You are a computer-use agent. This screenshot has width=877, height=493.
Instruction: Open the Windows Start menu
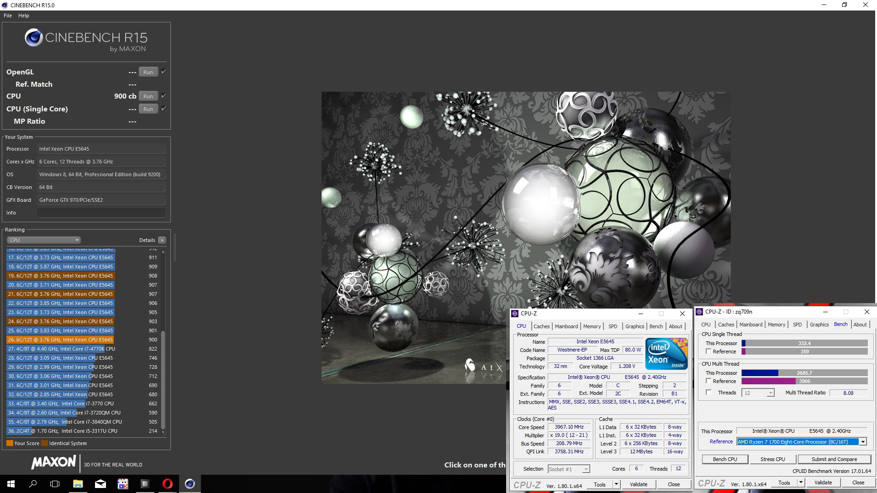pos(11,484)
